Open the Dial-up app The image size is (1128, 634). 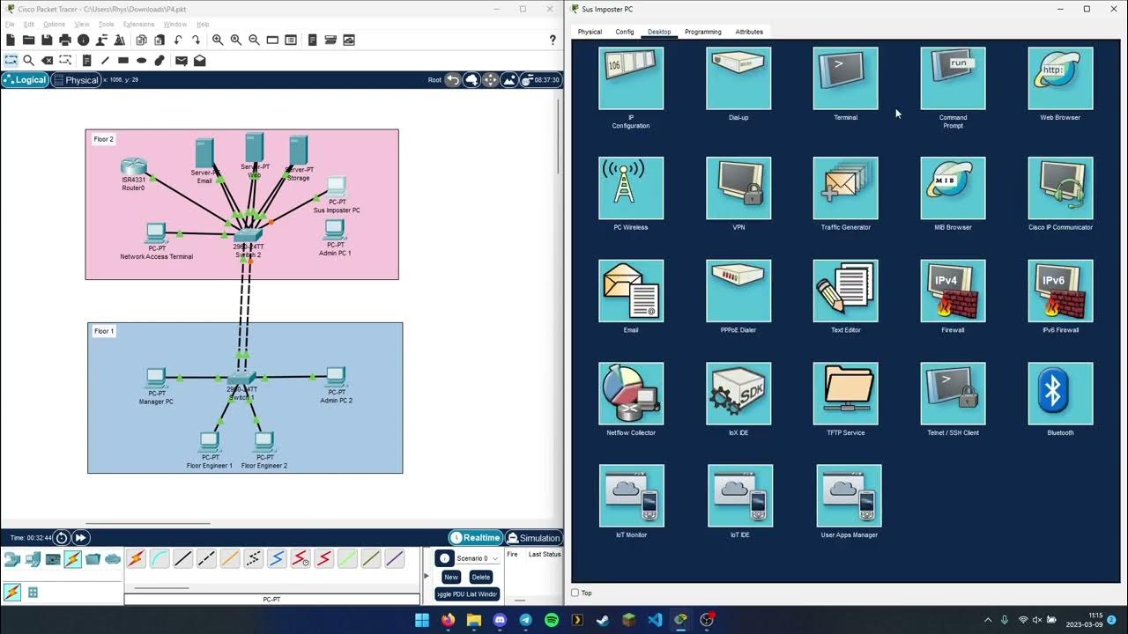point(738,78)
